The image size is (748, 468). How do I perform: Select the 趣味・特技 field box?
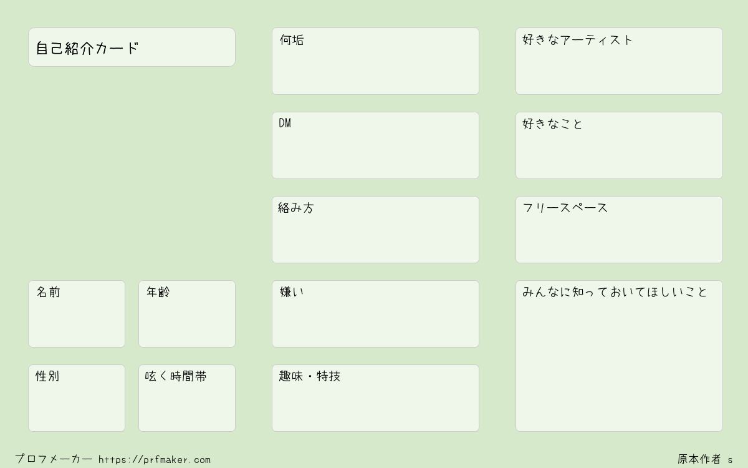(375, 398)
